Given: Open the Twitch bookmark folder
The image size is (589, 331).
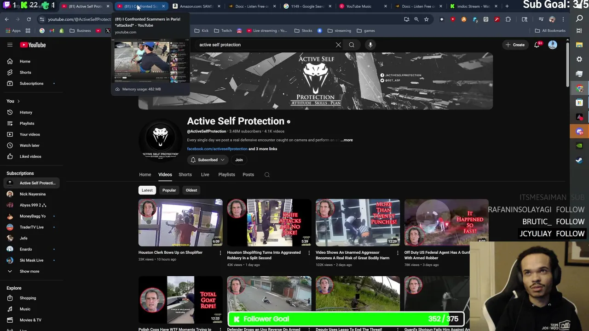Looking at the screenshot, I should (x=223, y=31).
